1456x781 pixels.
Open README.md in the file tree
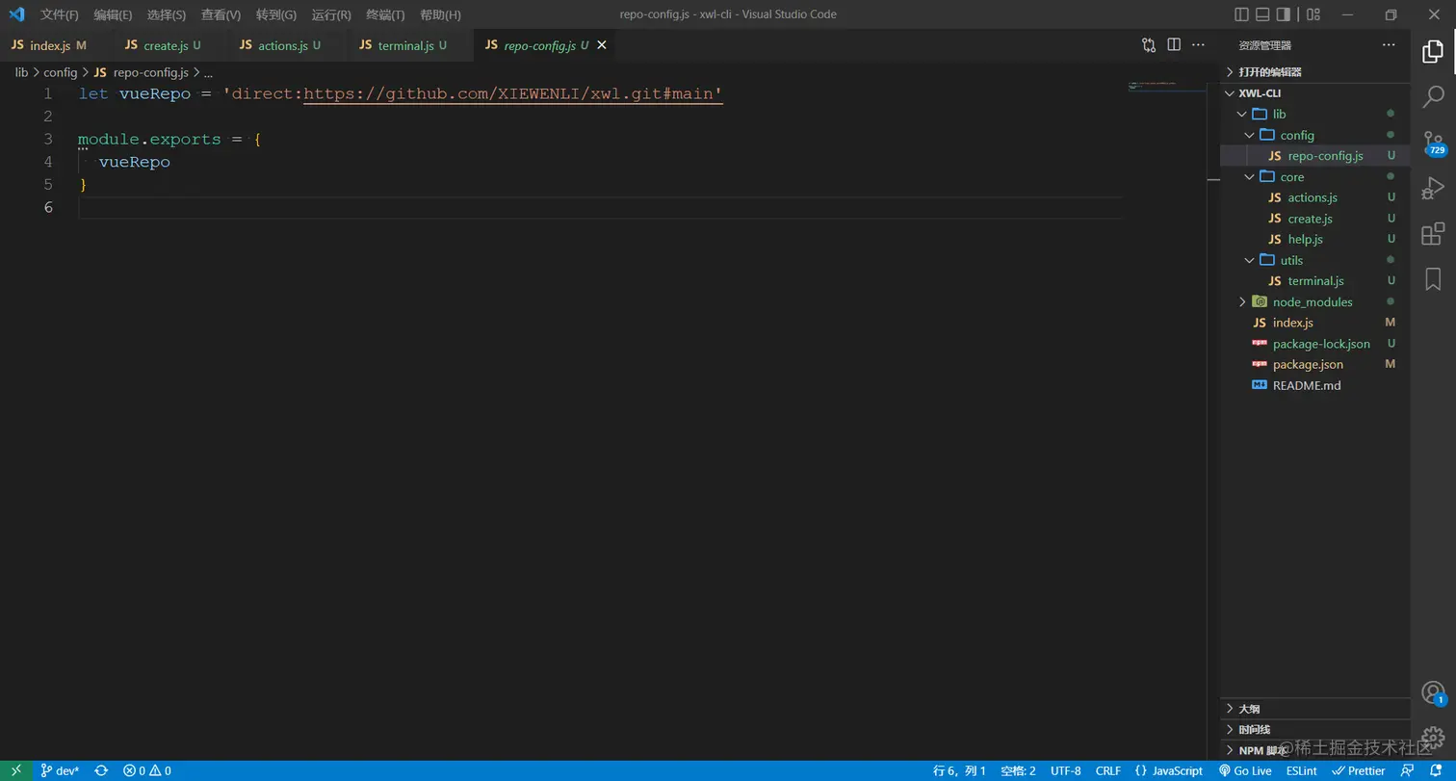pyautogui.click(x=1315, y=385)
